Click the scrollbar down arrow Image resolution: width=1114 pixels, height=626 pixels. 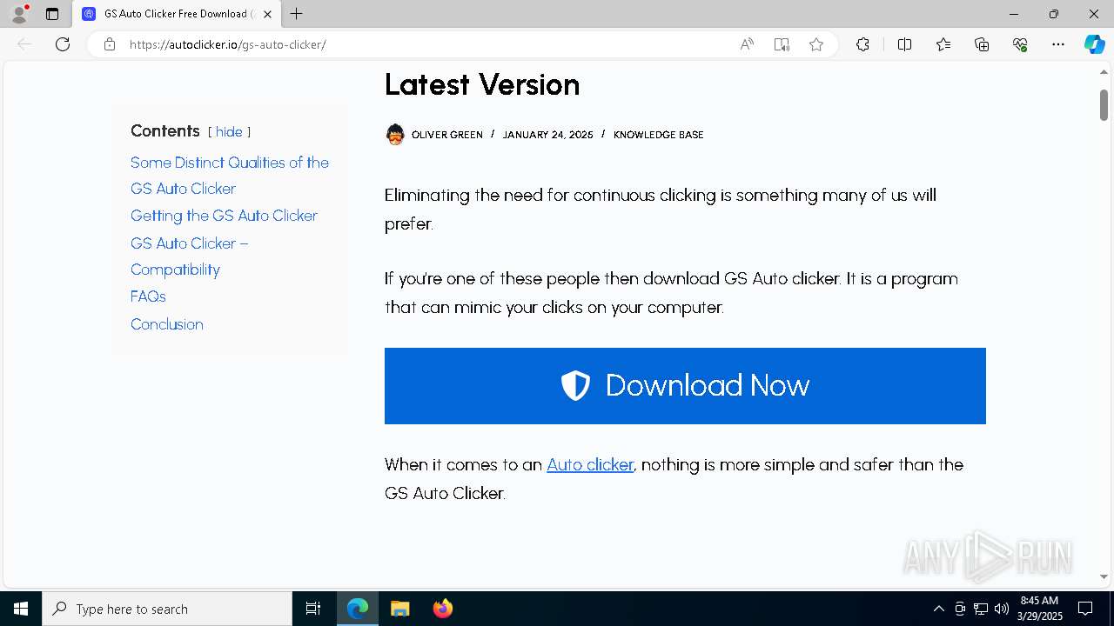click(1104, 576)
